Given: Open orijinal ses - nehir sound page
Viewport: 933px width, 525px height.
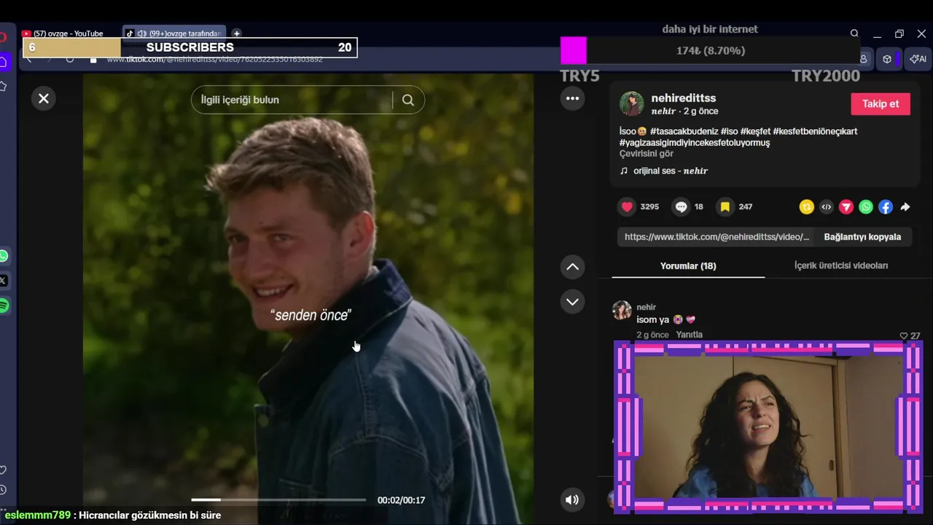Looking at the screenshot, I should (671, 171).
